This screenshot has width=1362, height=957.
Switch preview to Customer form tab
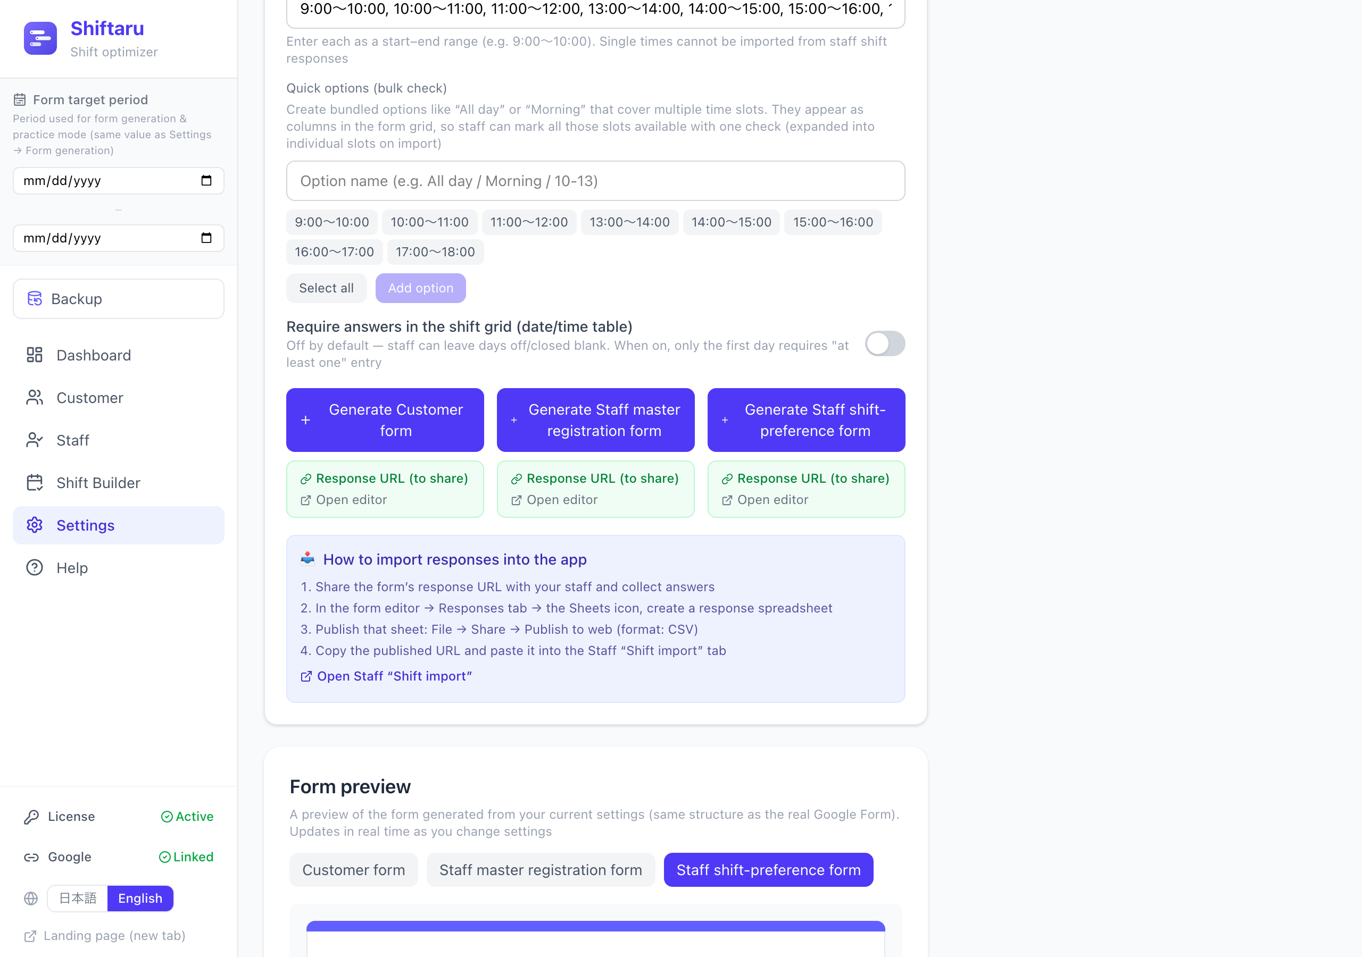point(354,869)
